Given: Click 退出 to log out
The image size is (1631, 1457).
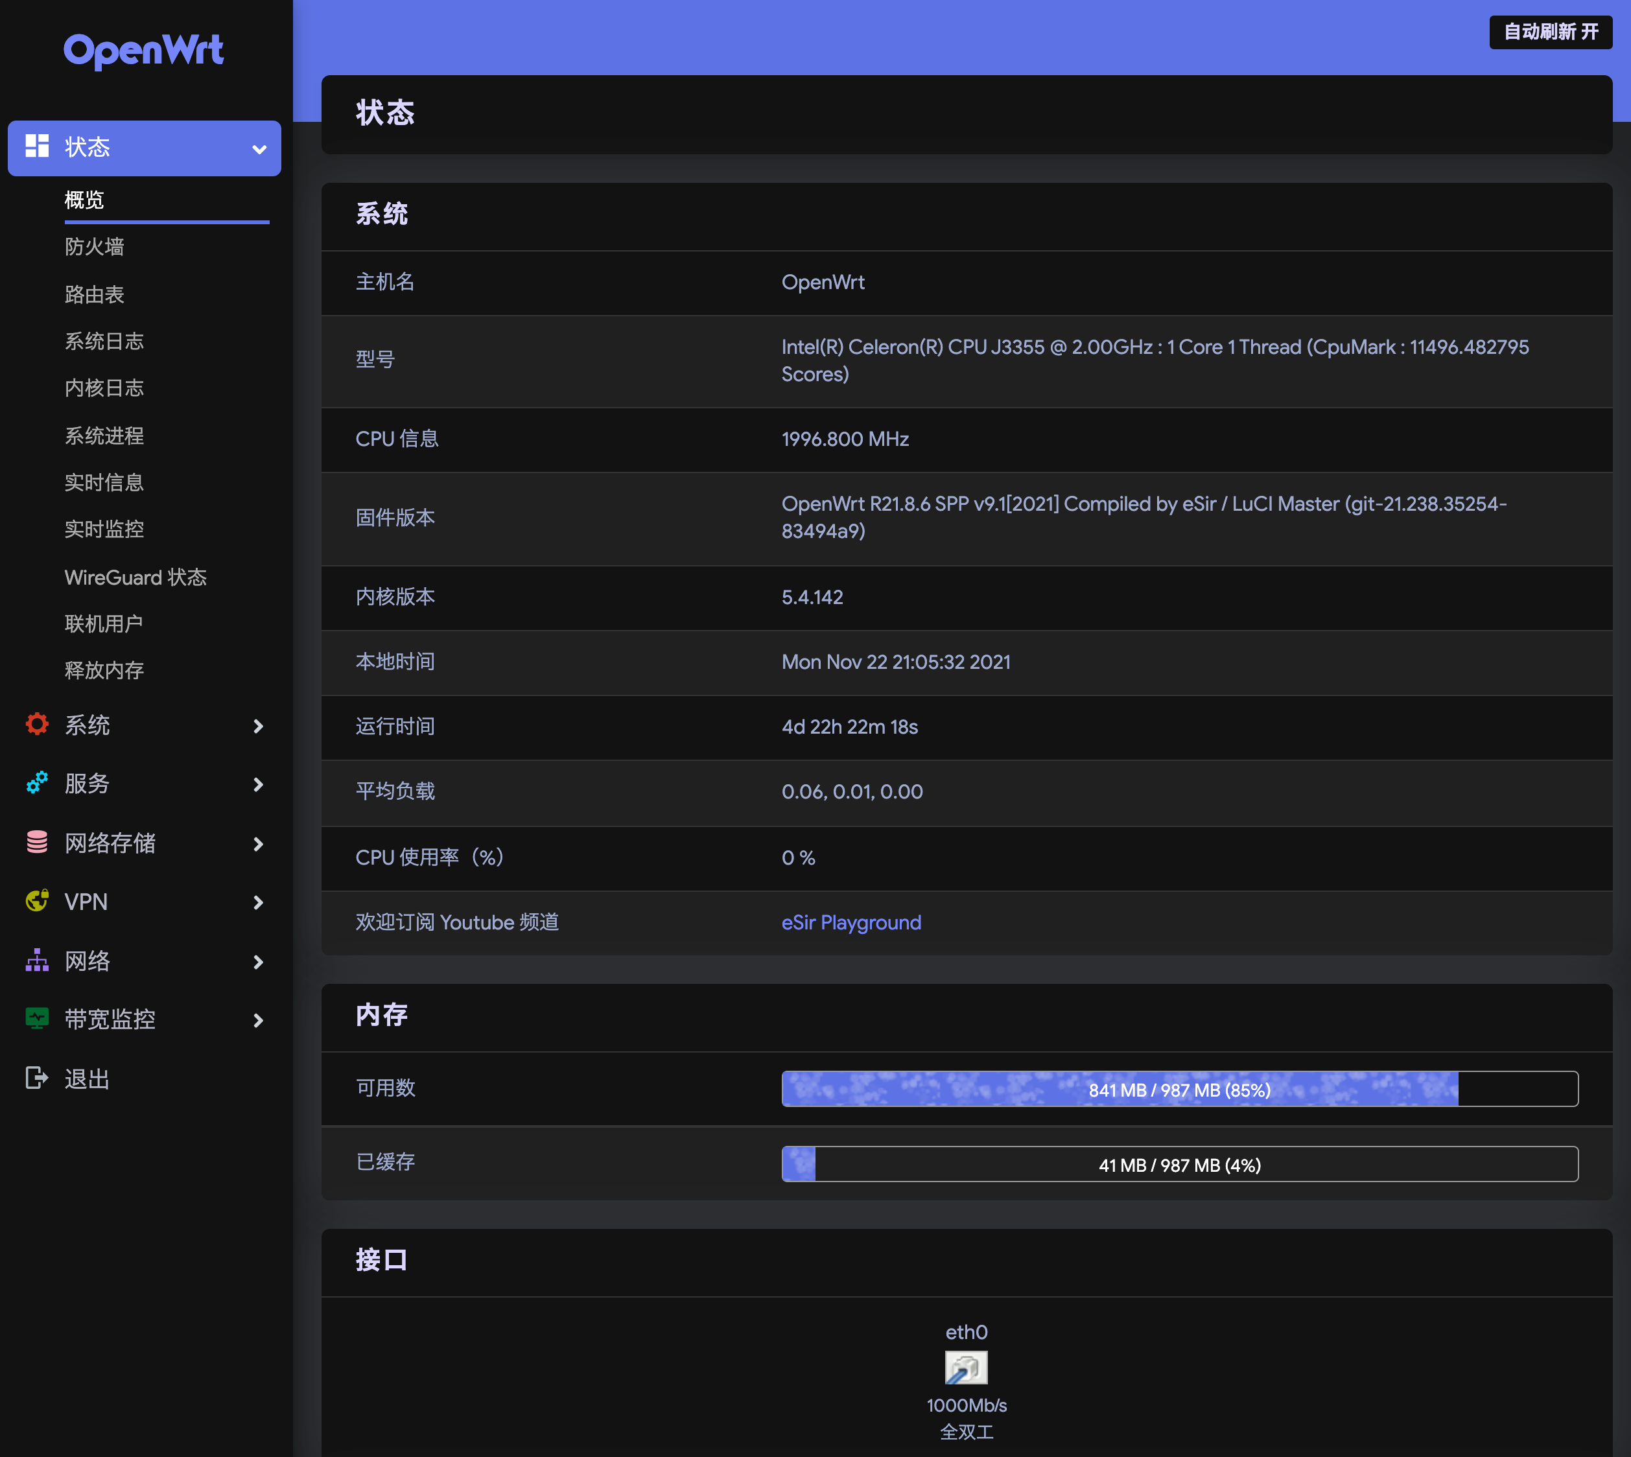Looking at the screenshot, I should [88, 1079].
